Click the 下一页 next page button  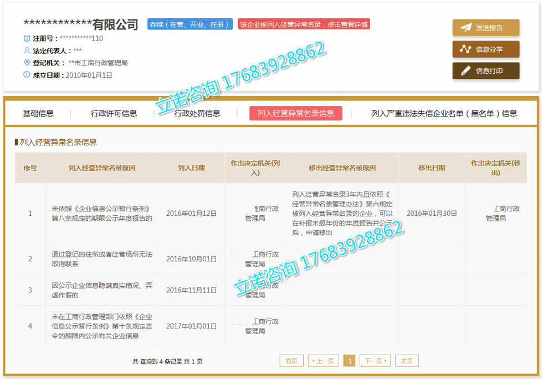point(375,361)
